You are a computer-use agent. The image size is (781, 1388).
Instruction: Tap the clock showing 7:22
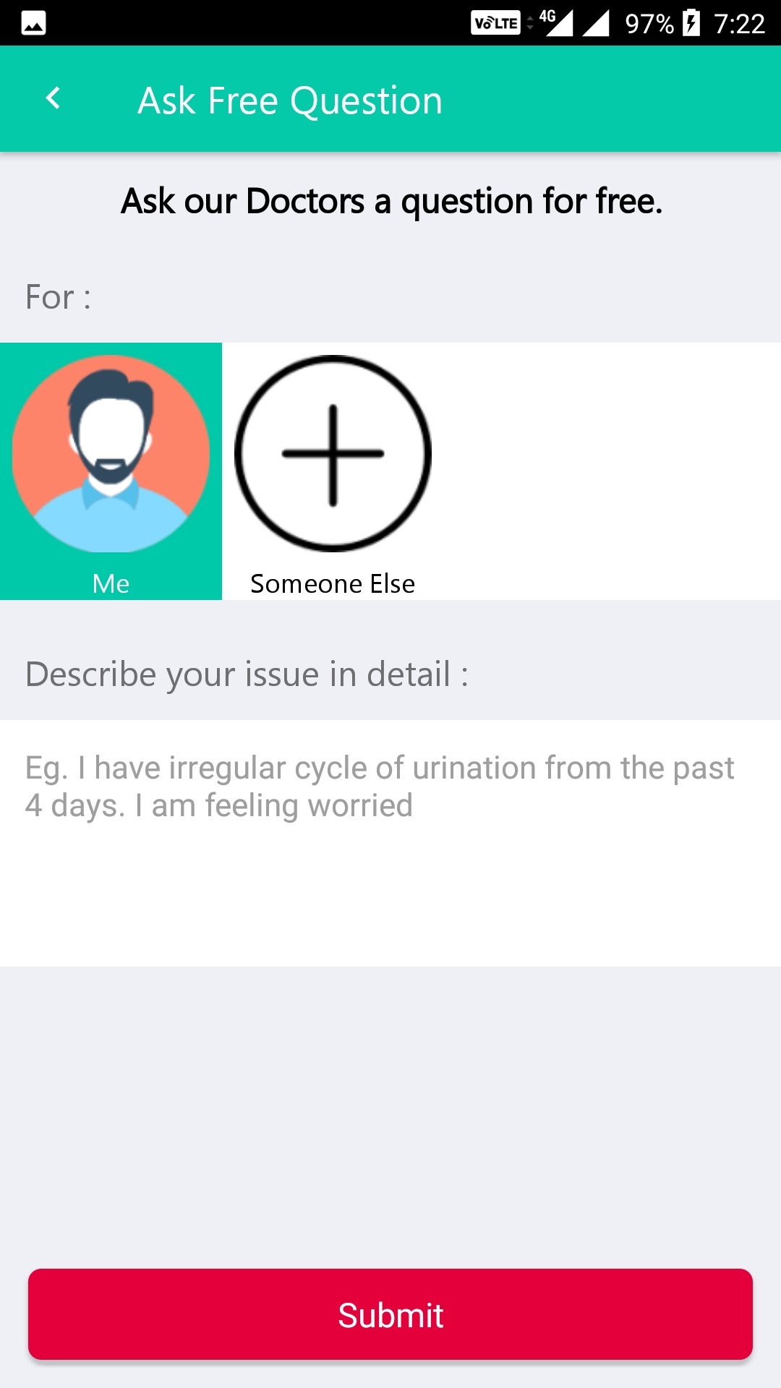coord(739,24)
